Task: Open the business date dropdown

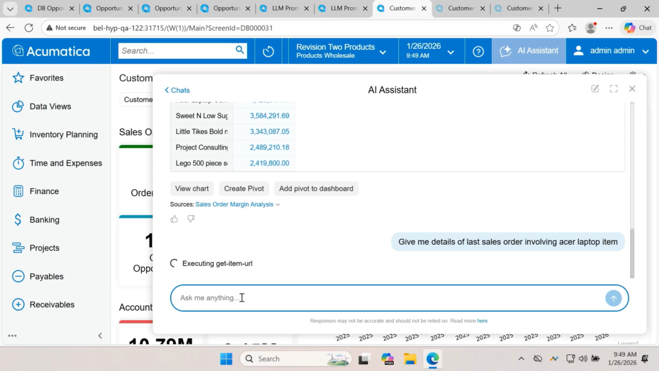Action: tap(431, 51)
